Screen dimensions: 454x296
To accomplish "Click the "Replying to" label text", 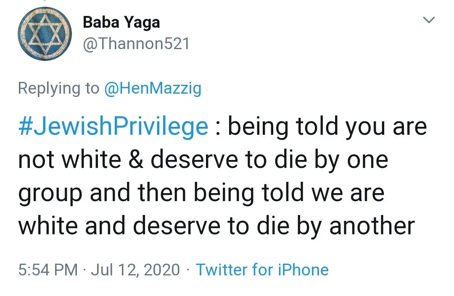I will [59, 88].
